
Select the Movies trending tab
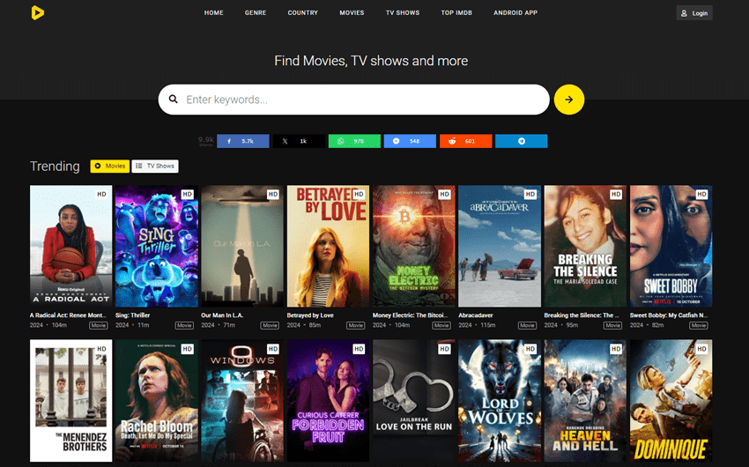(x=110, y=167)
